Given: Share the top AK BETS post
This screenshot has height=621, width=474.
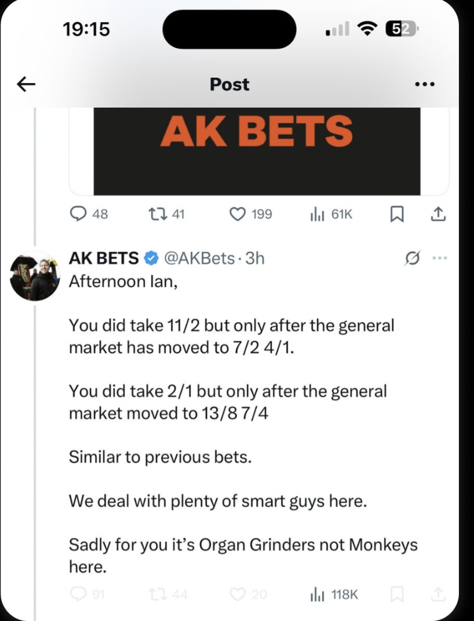Looking at the screenshot, I should [437, 215].
